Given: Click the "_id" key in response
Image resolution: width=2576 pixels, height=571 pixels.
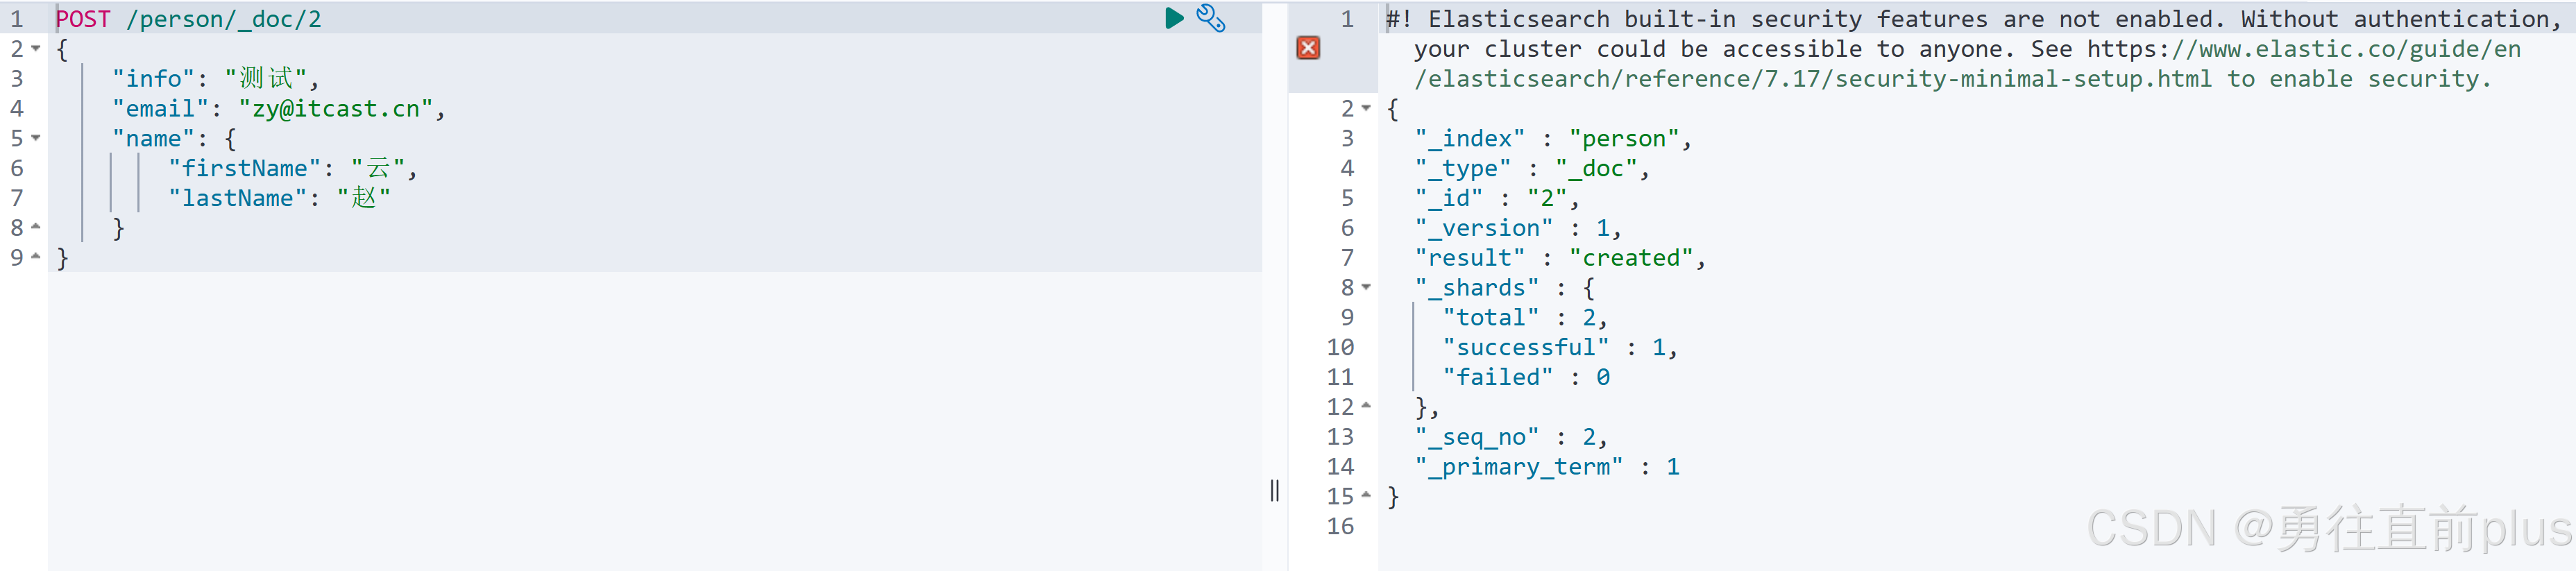Looking at the screenshot, I should (1448, 198).
